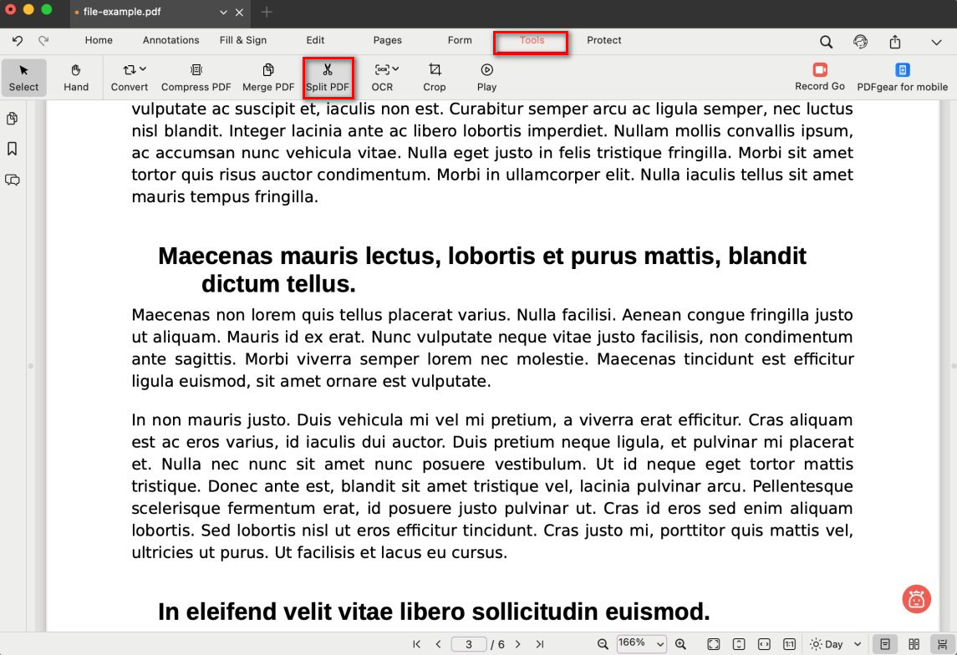Open the Compress PDF tool
Image resolution: width=957 pixels, height=655 pixels.
click(196, 77)
